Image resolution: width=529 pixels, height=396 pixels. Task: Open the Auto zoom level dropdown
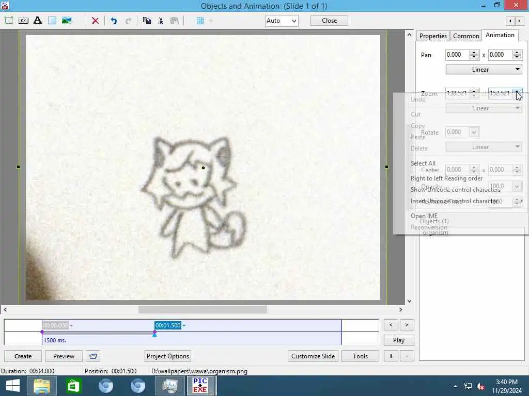pyautogui.click(x=282, y=21)
